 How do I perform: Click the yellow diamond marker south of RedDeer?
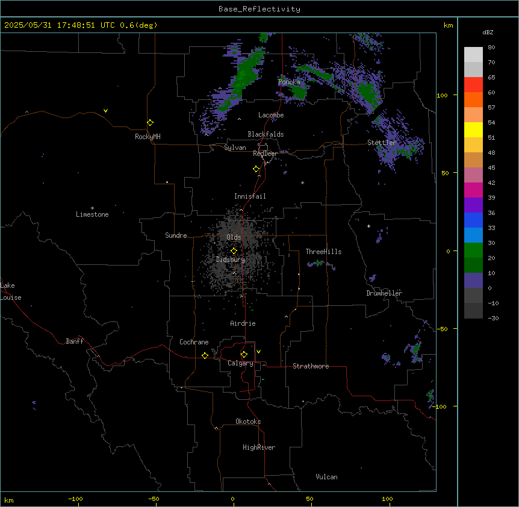[x=256, y=169]
